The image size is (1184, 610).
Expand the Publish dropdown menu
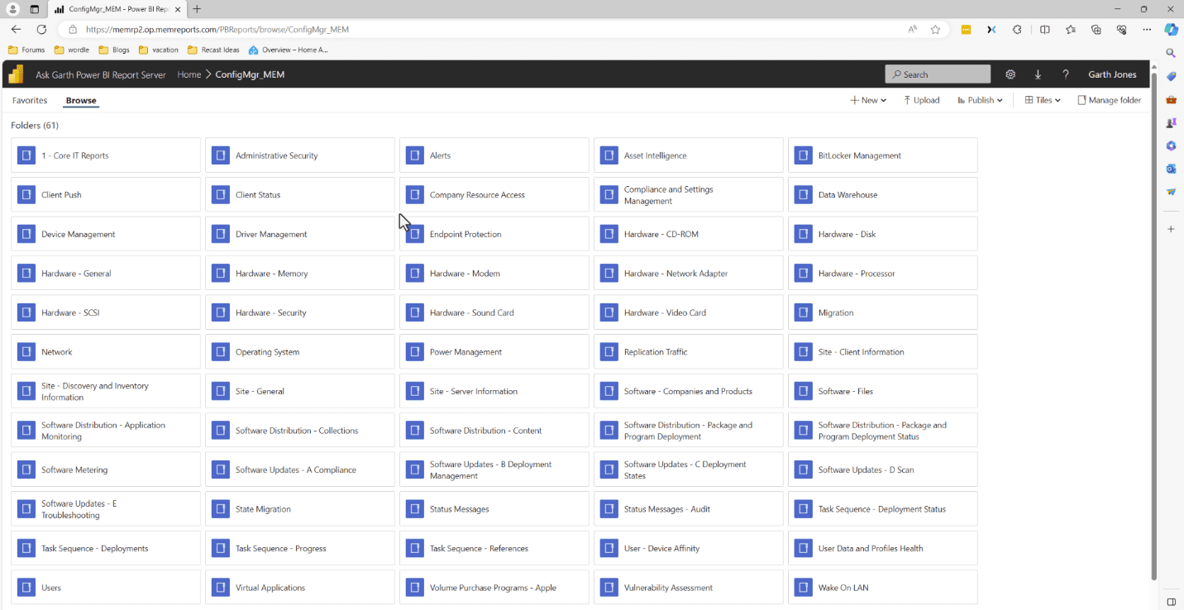tap(980, 100)
